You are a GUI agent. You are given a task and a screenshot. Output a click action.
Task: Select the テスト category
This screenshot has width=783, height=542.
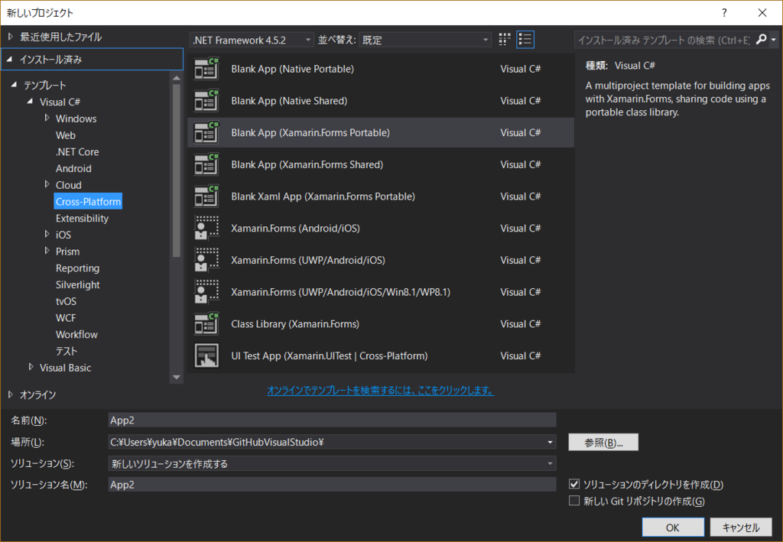click(x=66, y=351)
